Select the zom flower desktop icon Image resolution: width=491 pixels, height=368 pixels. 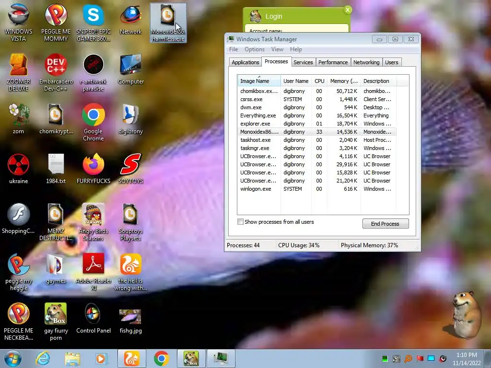point(18,119)
